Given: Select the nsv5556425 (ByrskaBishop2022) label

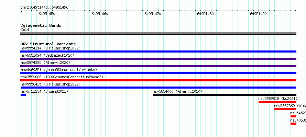Looking at the screenshot, I should 51,84.
